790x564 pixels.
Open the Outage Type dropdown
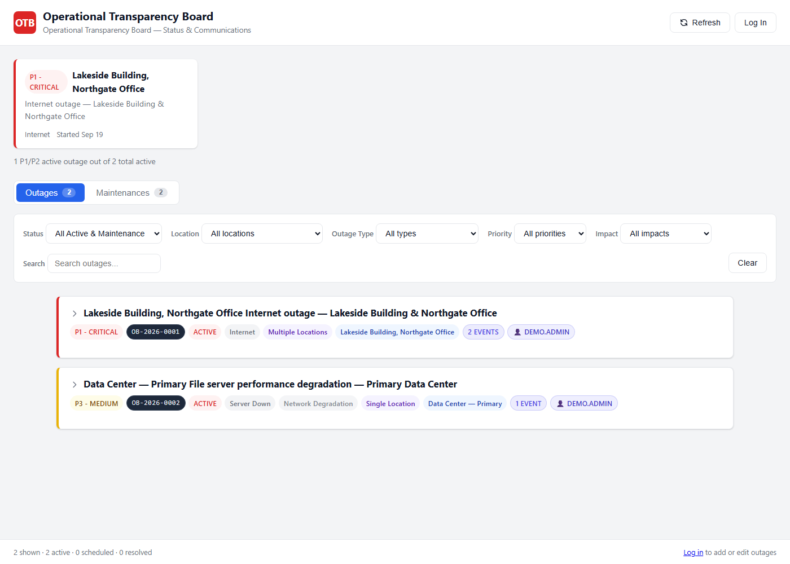[428, 233]
